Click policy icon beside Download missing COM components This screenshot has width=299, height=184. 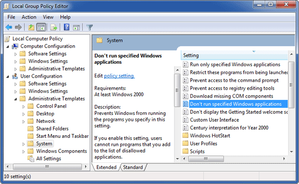pos(185,96)
